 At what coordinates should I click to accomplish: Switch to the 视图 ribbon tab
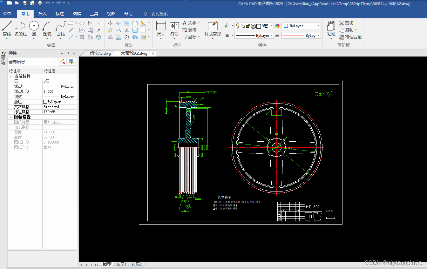tap(111, 14)
